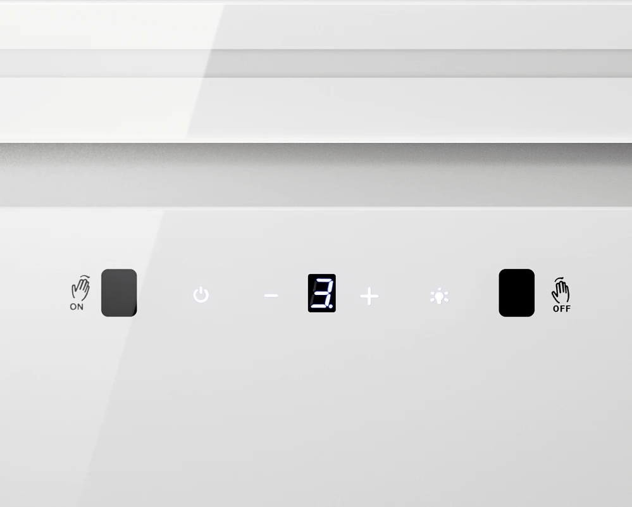This screenshot has height=507, width=632.
Task: Click the OFF label text
Action: click(x=562, y=309)
